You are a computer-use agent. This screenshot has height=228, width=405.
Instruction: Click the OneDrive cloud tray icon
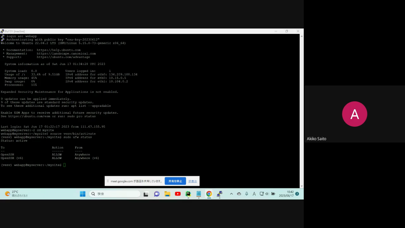tap(239, 194)
